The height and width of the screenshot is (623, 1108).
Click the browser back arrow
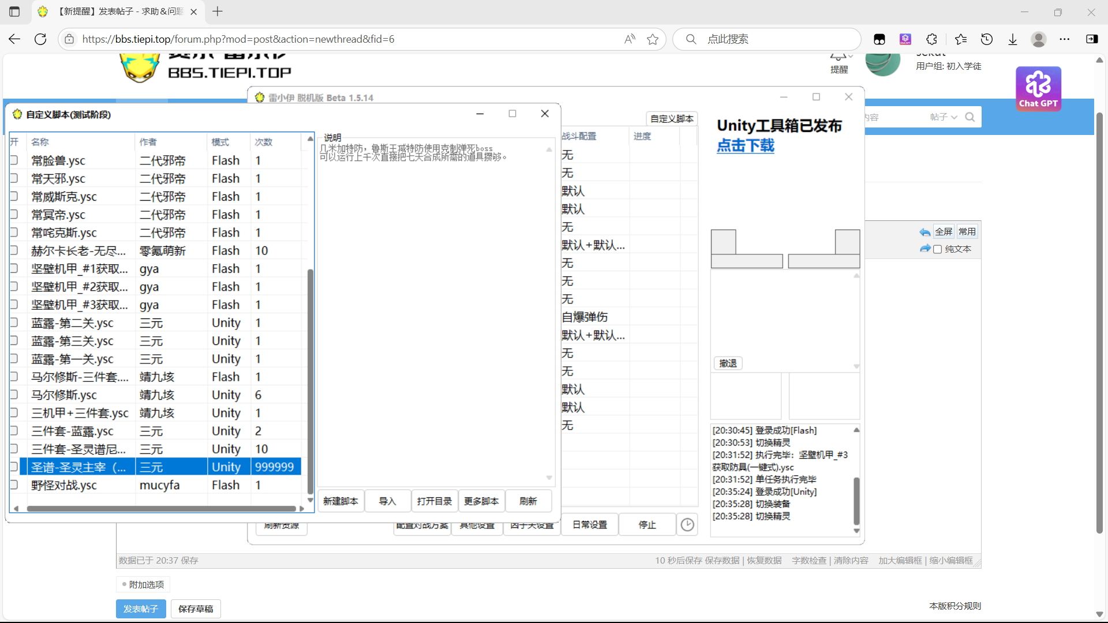pos(14,39)
